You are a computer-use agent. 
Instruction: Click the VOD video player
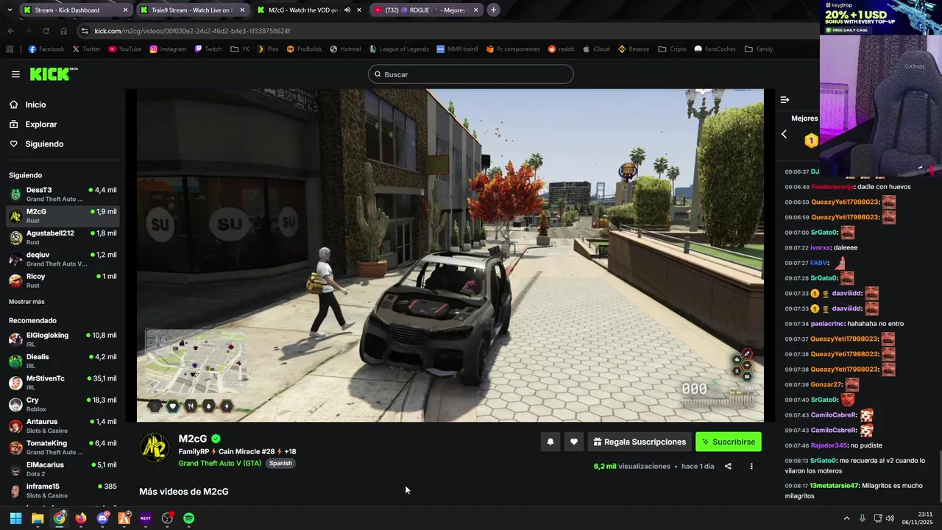(450, 255)
